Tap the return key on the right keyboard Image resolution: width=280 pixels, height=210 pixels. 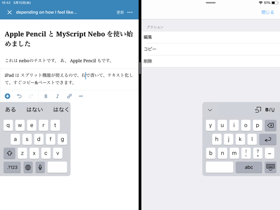[268, 139]
